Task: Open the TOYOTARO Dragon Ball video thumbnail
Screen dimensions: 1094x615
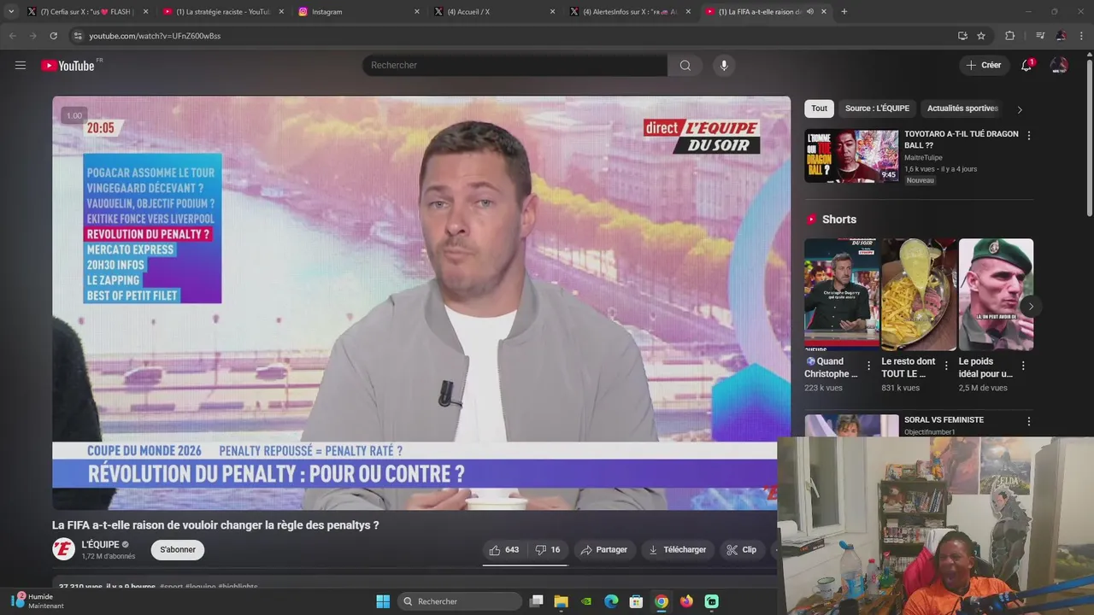Action: pos(851,155)
